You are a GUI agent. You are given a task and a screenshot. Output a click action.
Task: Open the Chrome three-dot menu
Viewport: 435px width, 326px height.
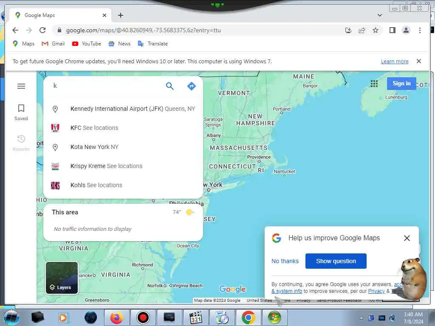click(420, 30)
